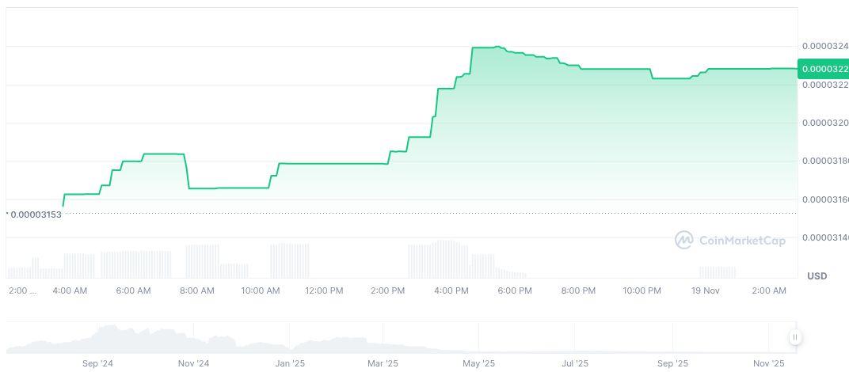Click the price peak on the chart line

[x=497, y=47]
